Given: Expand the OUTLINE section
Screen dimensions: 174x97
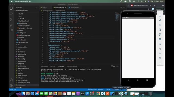Looking at the screenshot, I should click(x=19, y=87).
